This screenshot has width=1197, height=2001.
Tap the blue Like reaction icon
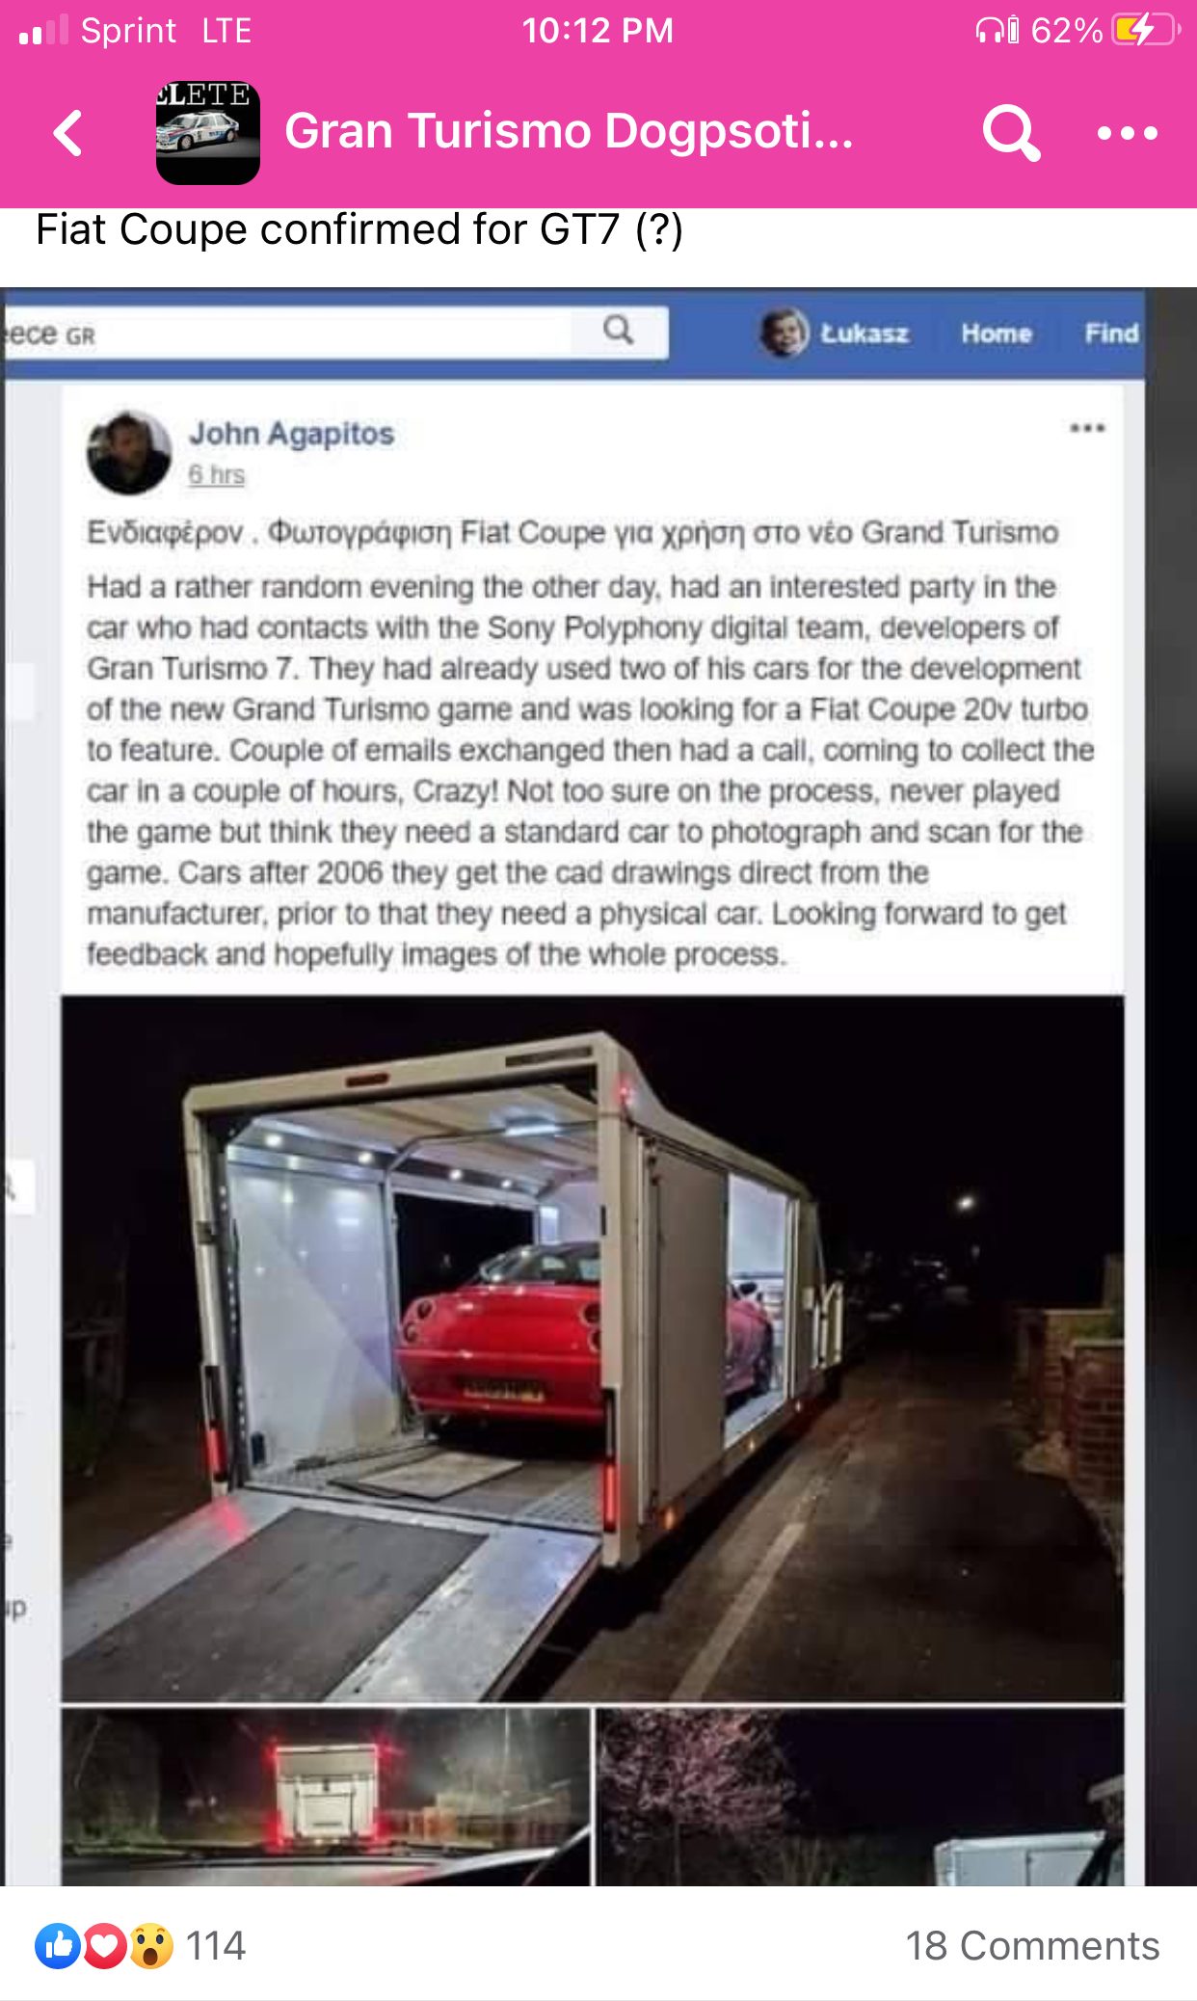point(58,1946)
